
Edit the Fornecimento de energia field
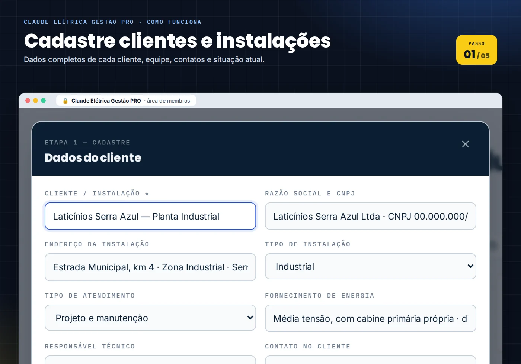click(370, 318)
